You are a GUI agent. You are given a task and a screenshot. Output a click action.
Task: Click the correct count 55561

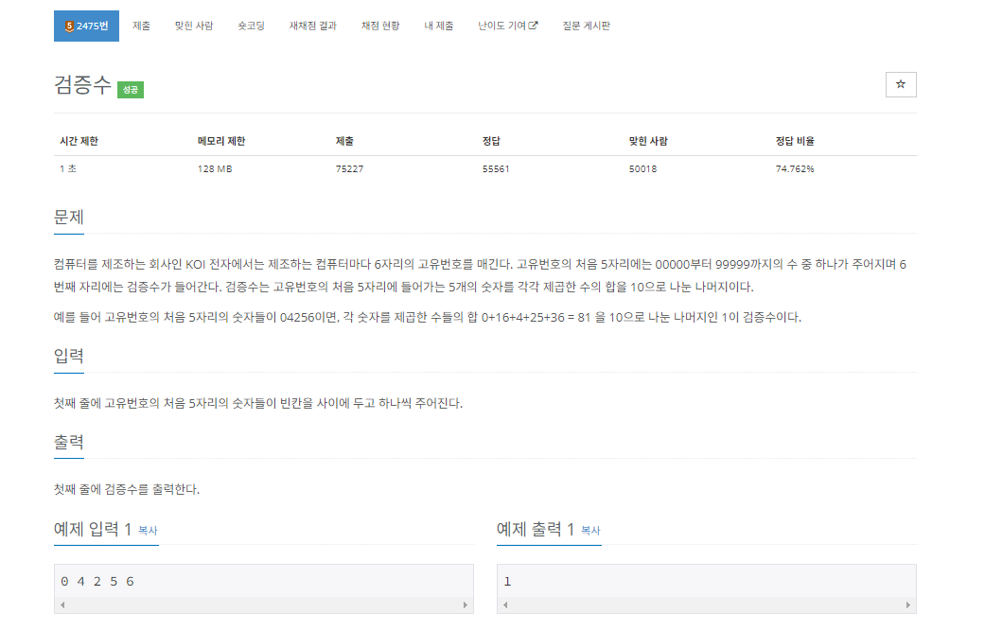coord(496,169)
